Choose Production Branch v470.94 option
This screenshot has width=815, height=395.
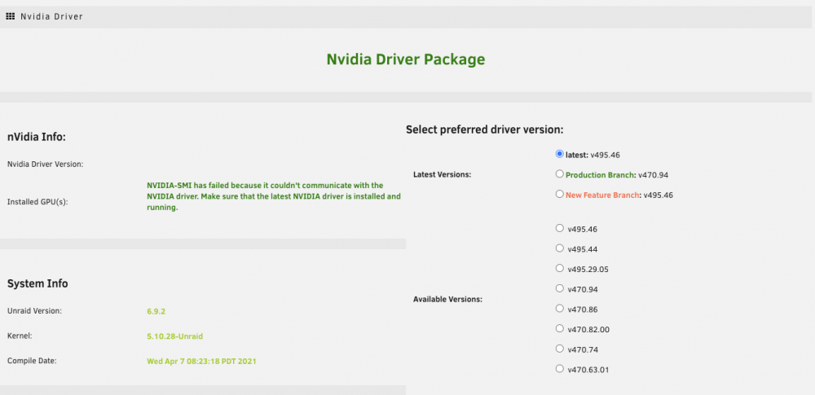point(559,173)
